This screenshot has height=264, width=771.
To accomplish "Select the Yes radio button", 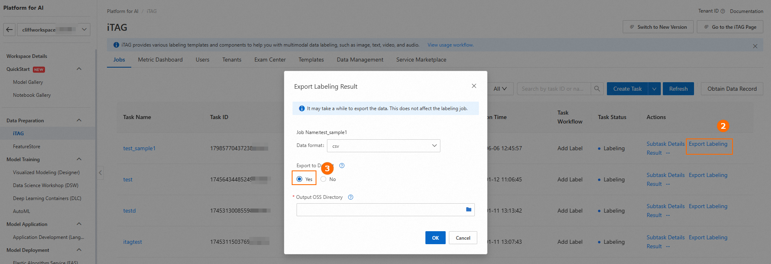I will coord(299,179).
